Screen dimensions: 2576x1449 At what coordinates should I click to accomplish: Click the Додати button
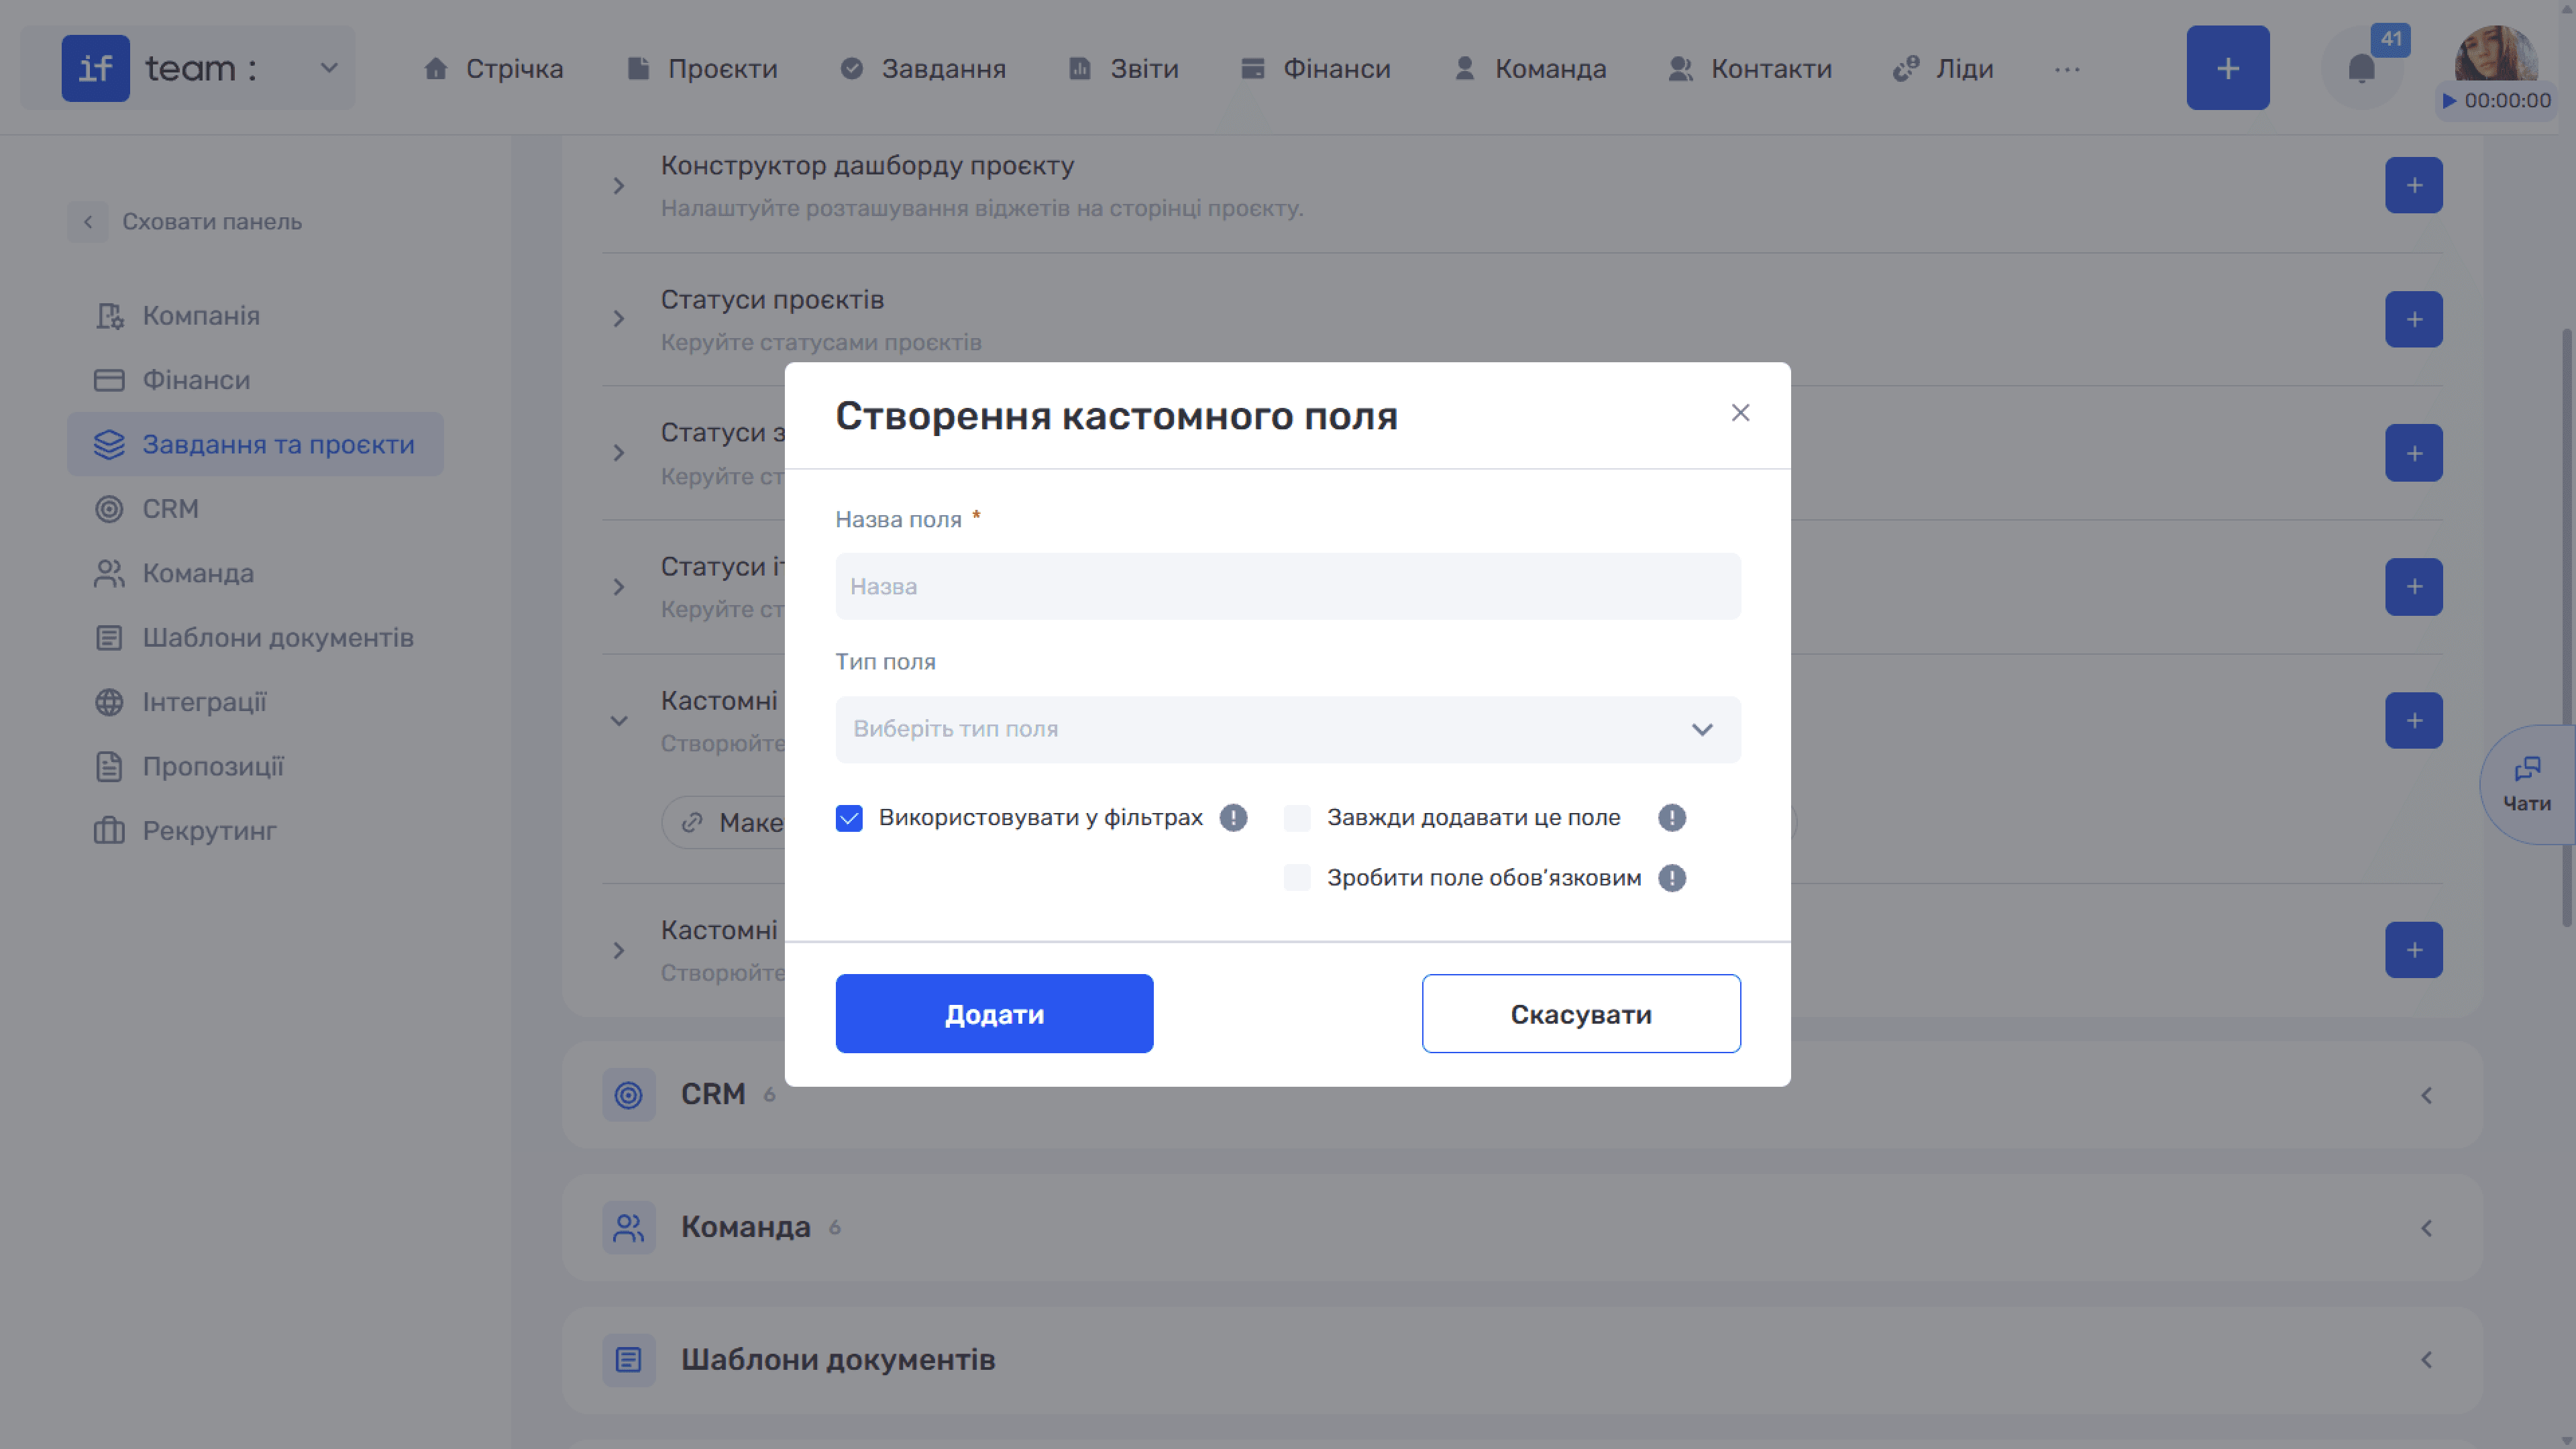click(x=994, y=1013)
